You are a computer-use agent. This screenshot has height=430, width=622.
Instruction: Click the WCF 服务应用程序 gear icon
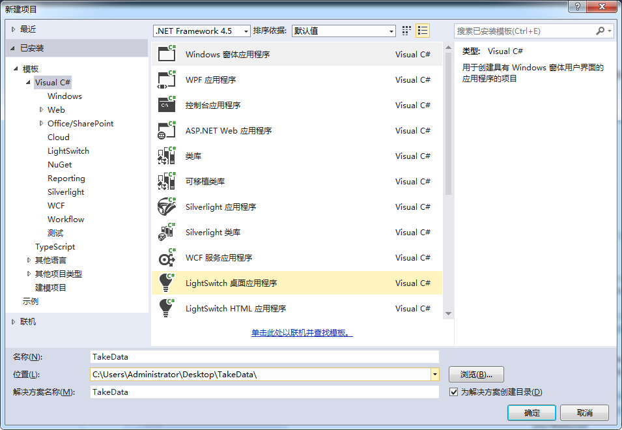click(x=167, y=257)
